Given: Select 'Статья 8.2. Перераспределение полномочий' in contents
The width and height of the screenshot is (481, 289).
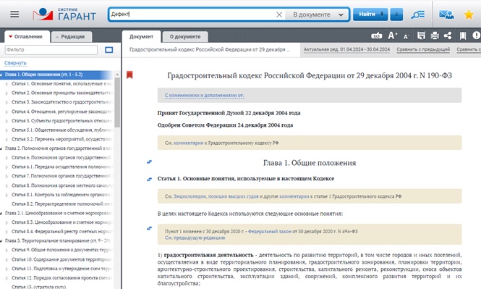Looking at the screenshot, I should (61, 204).
